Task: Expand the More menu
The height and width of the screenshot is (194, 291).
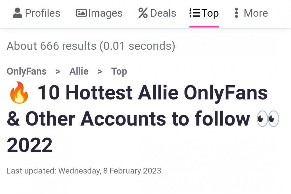Action: click(256, 13)
